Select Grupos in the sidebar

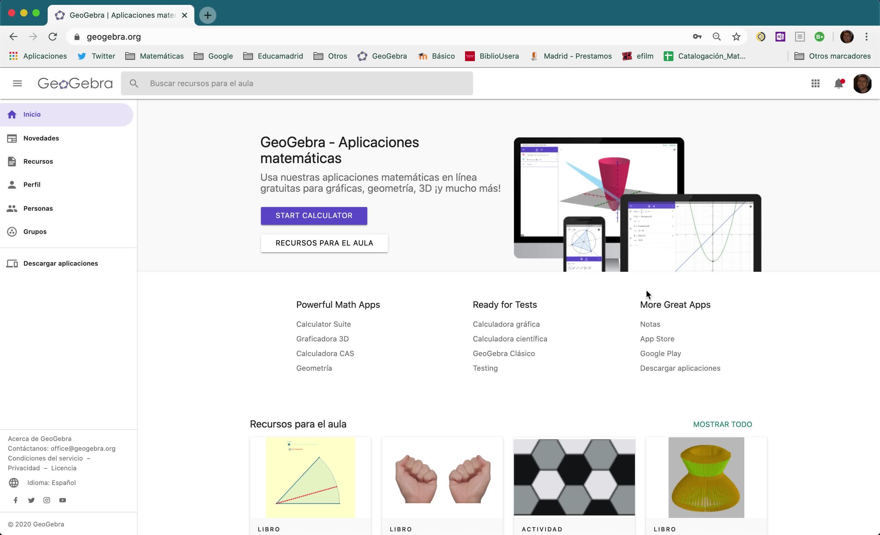click(35, 232)
